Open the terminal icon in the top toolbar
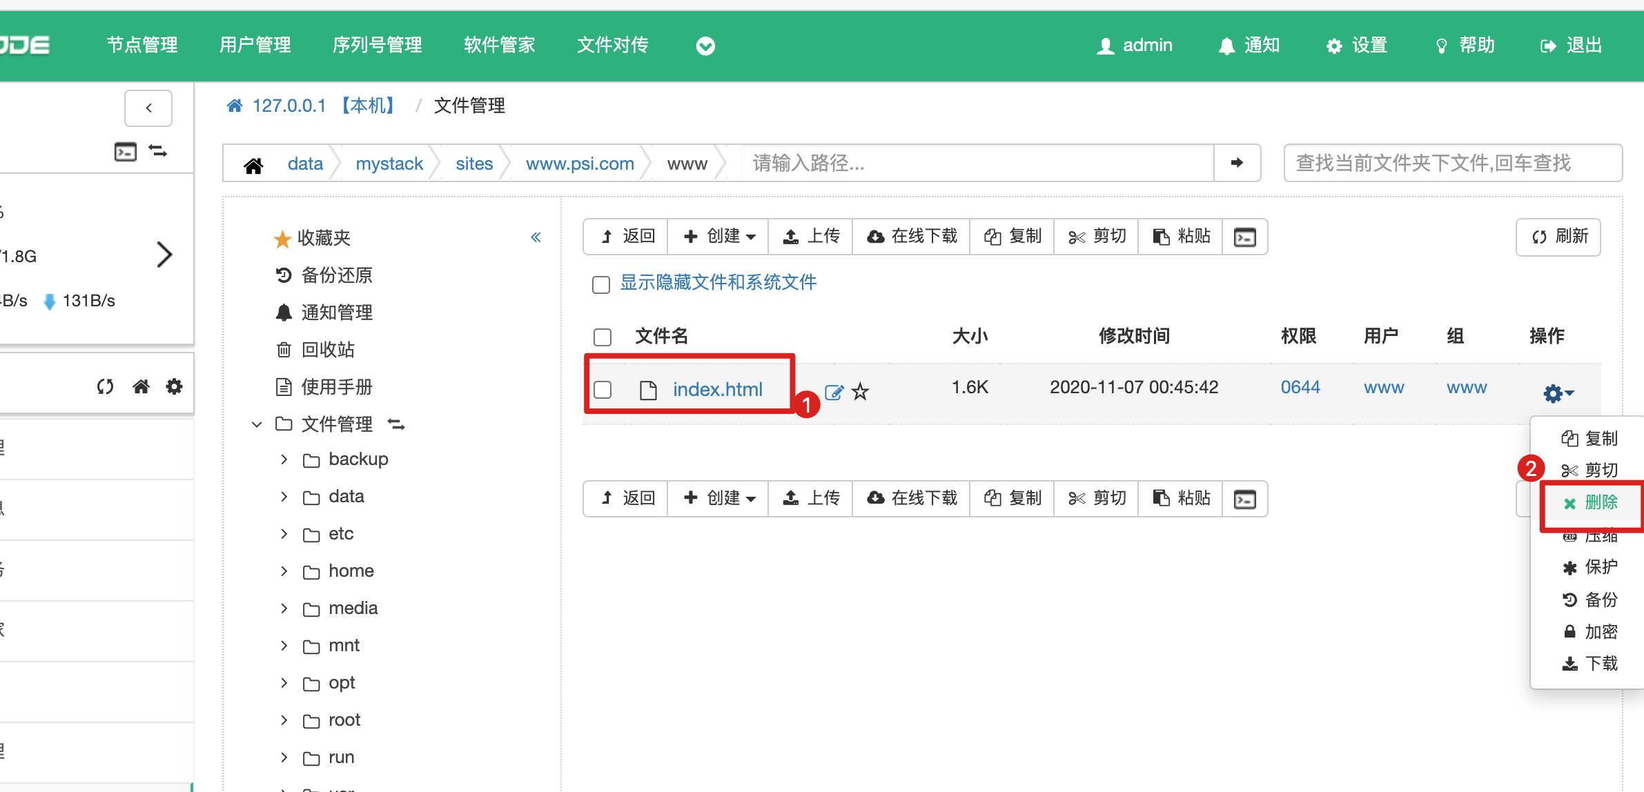Screen dimensions: 1644x792 [1244, 237]
